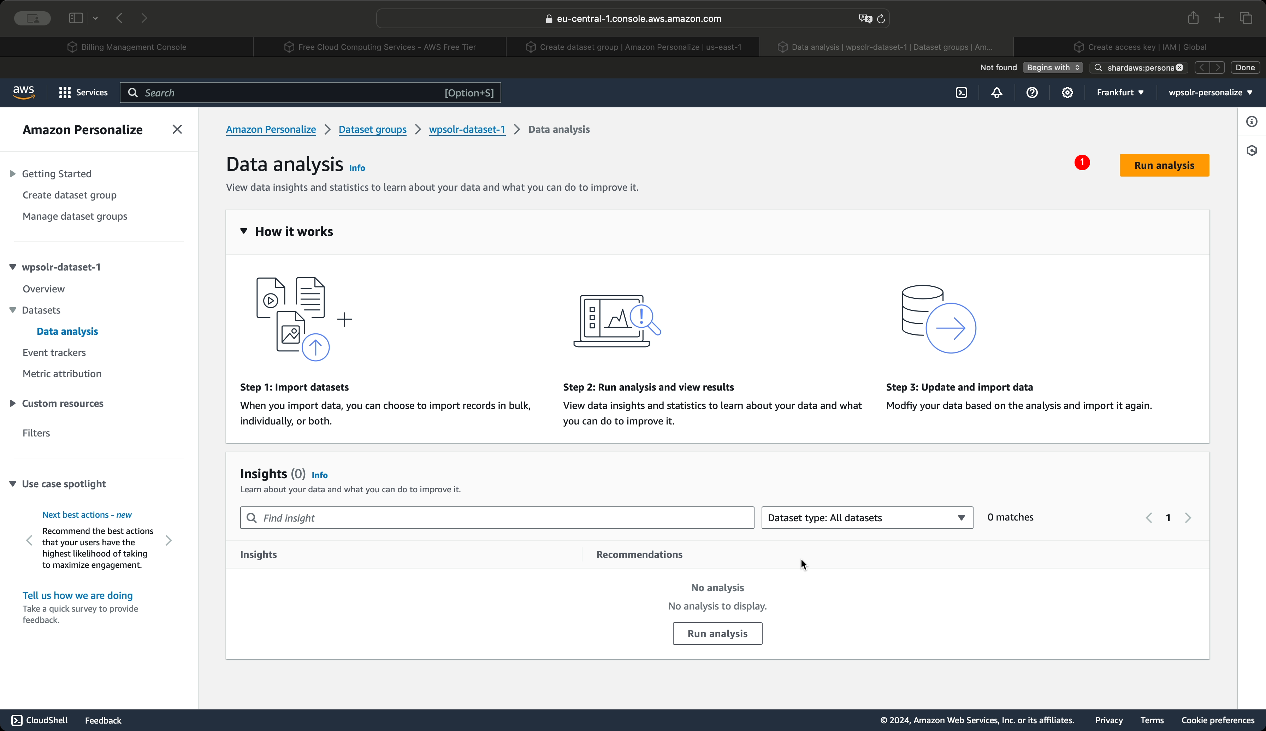1266x731 pixels.
Task: Click the Safari share icon
Action: coord(1193,18)
